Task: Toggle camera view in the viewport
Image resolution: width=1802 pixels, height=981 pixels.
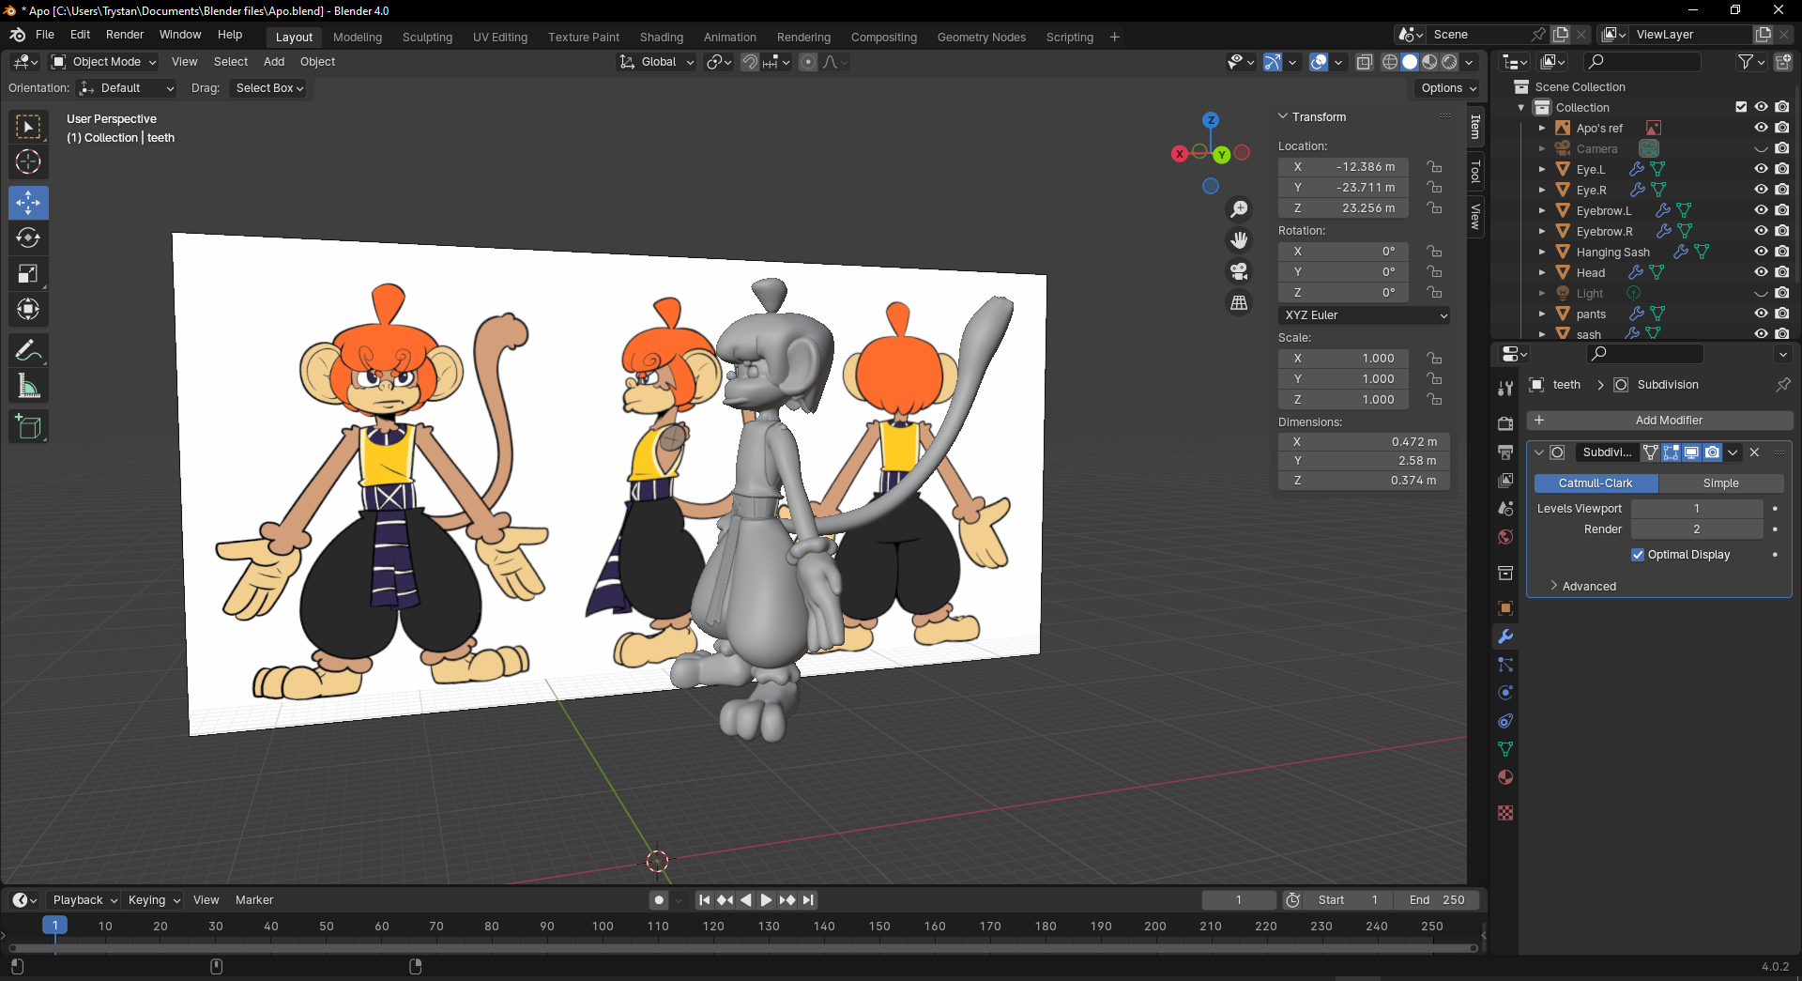Action: tap(1239, 271)
